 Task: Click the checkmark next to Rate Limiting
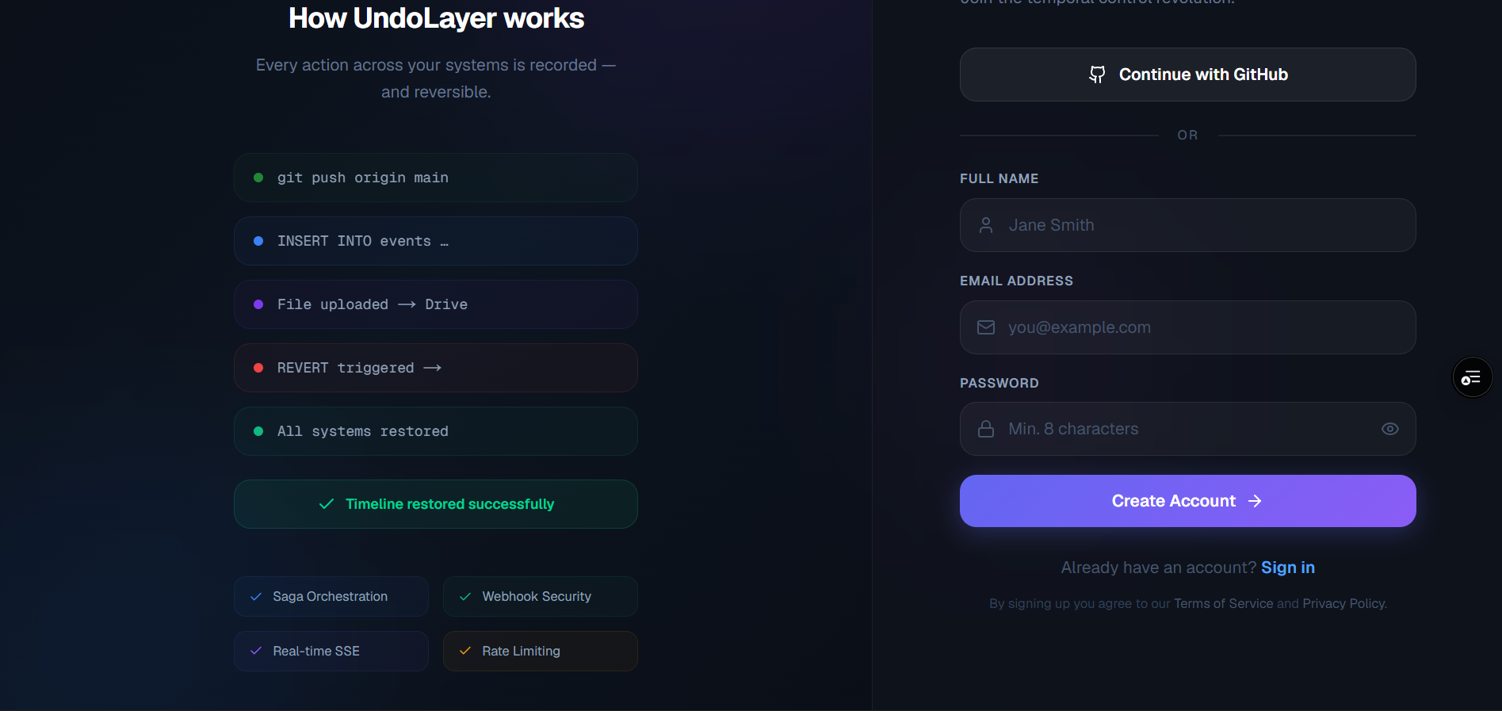[465, 652]
